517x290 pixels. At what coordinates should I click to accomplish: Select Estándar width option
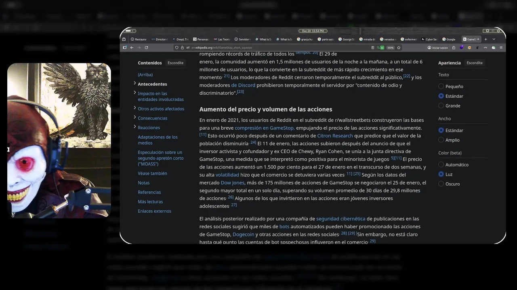pyautogui.click(x=441, y=130)
